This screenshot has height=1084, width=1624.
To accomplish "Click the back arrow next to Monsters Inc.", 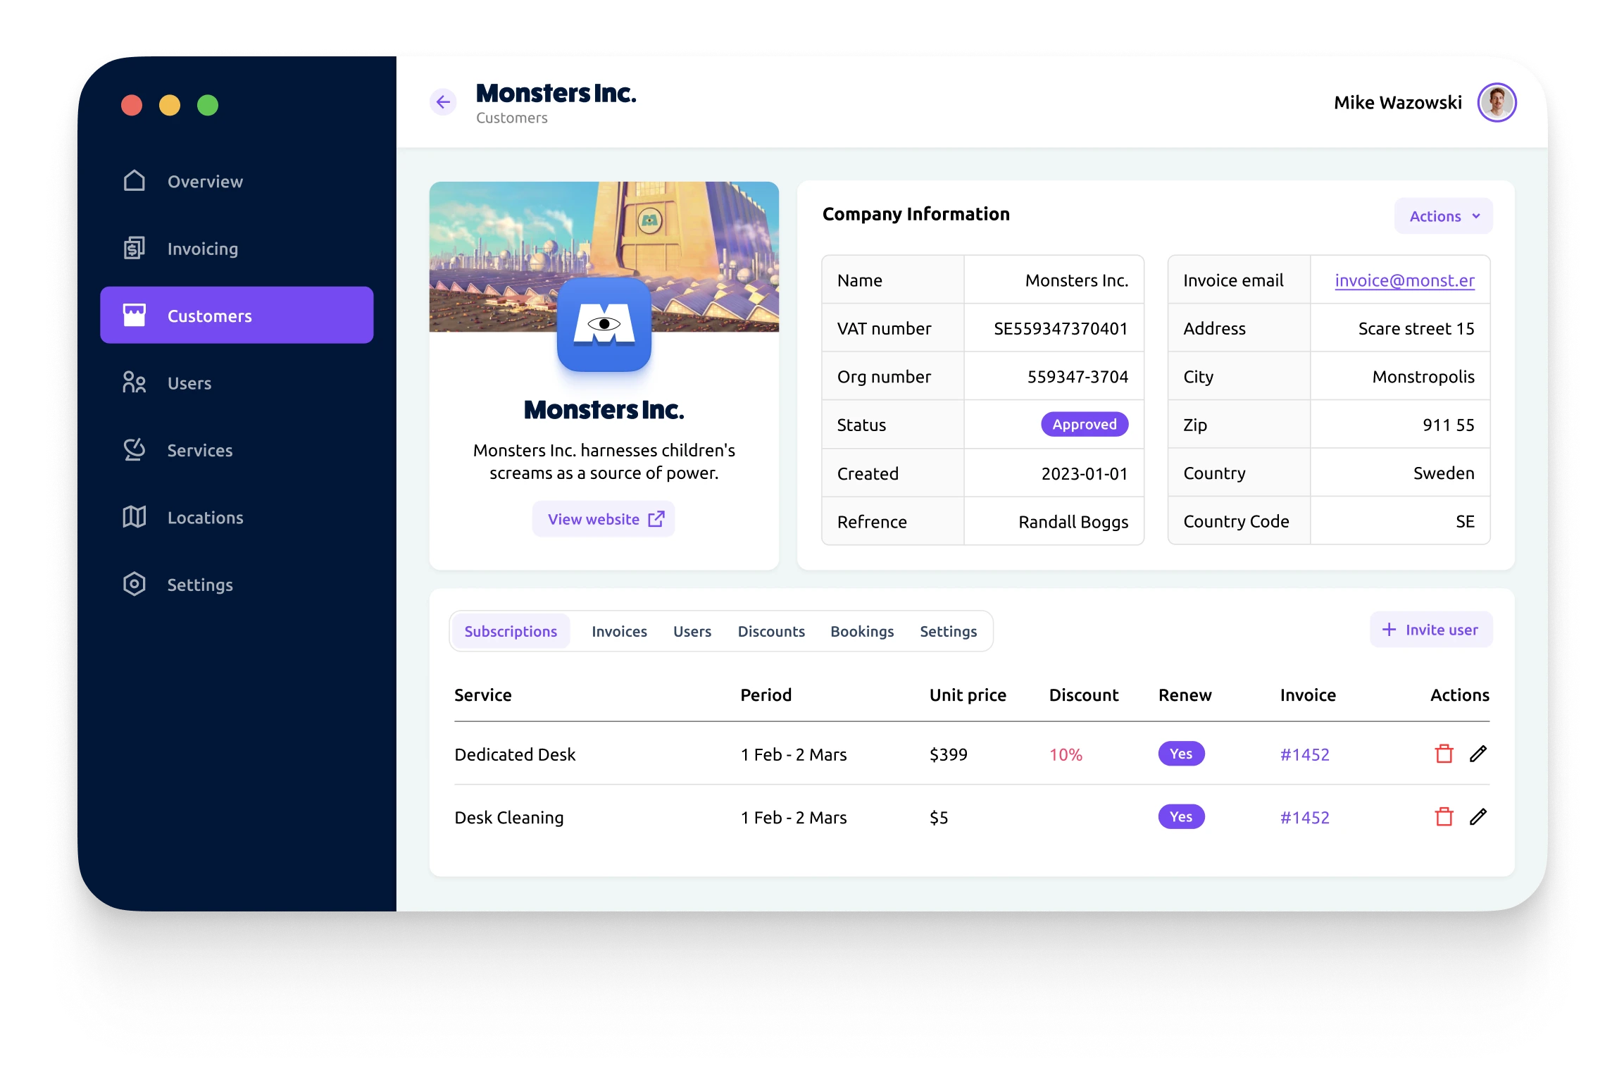I will pos(443,101).
